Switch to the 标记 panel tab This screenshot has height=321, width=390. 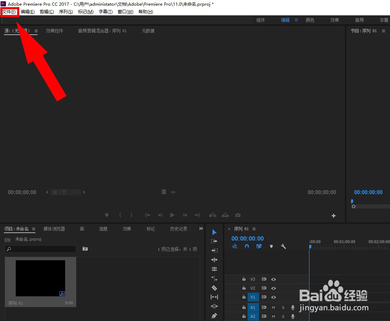(x=151, y=229)
